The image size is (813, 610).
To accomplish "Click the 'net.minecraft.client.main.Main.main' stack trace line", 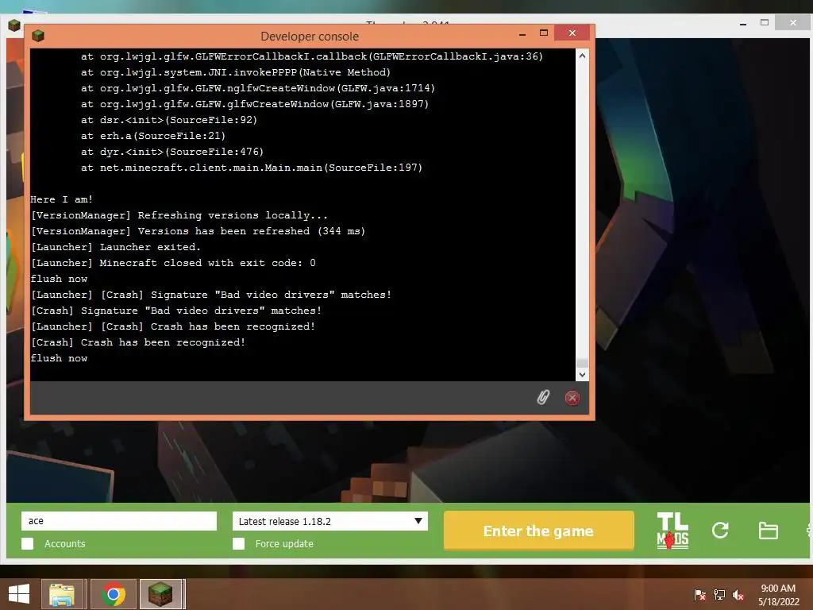I will 252,168.
